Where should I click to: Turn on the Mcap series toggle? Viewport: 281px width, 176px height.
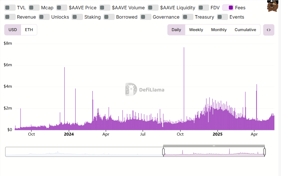point(34,8)
